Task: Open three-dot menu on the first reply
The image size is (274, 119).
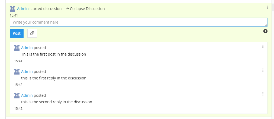Action: point(263,70)
